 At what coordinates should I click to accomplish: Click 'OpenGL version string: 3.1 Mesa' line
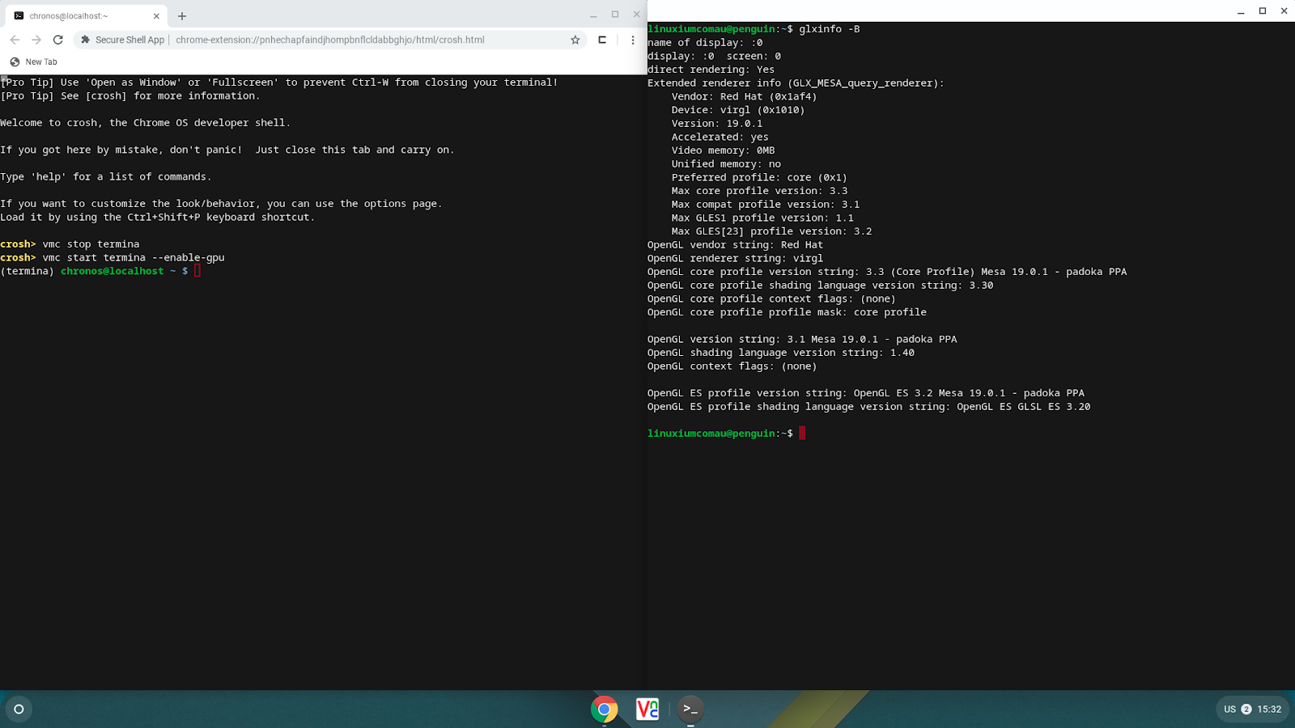802,340
